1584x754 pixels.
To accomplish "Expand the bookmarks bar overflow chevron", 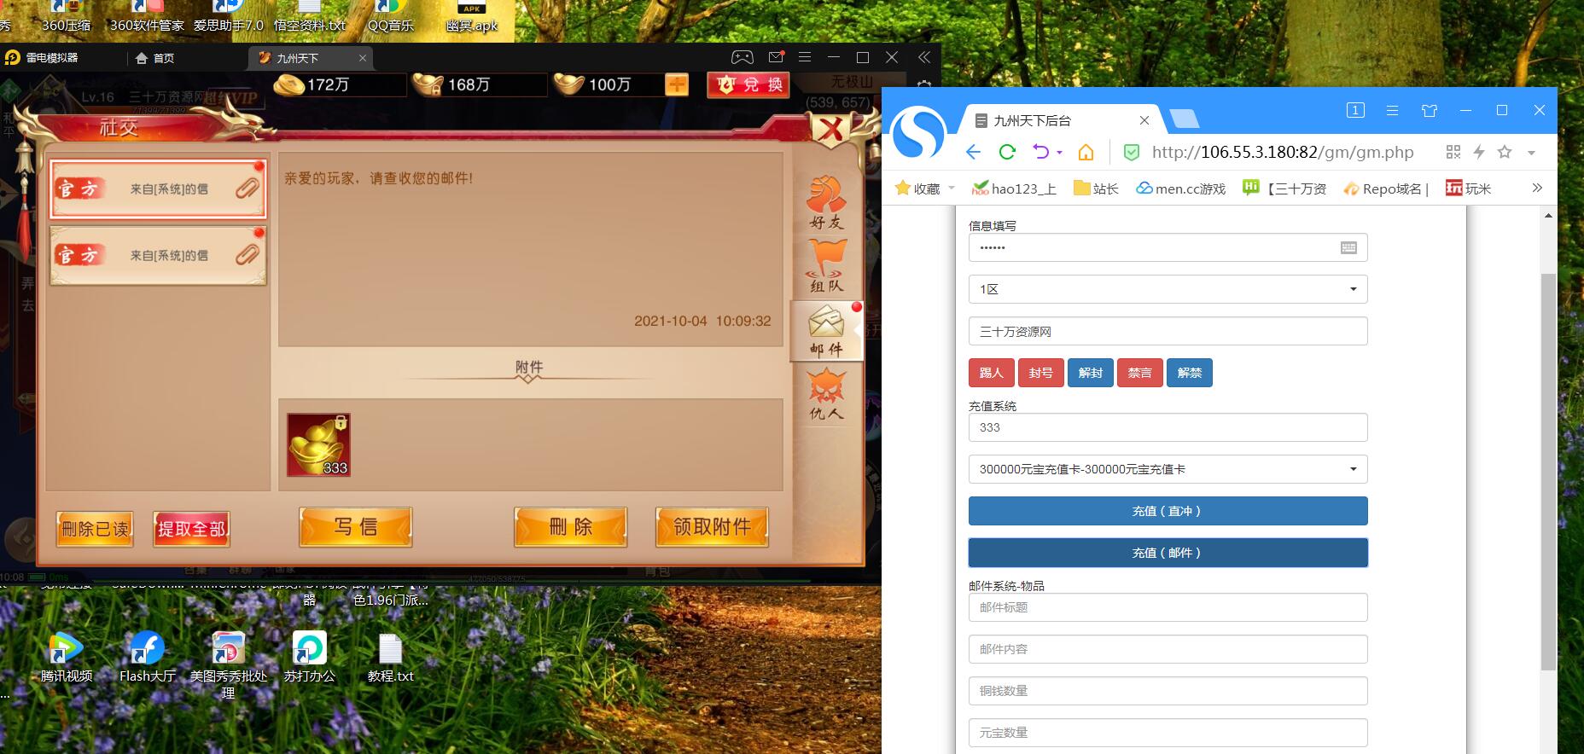I will tap(1537, 188).
